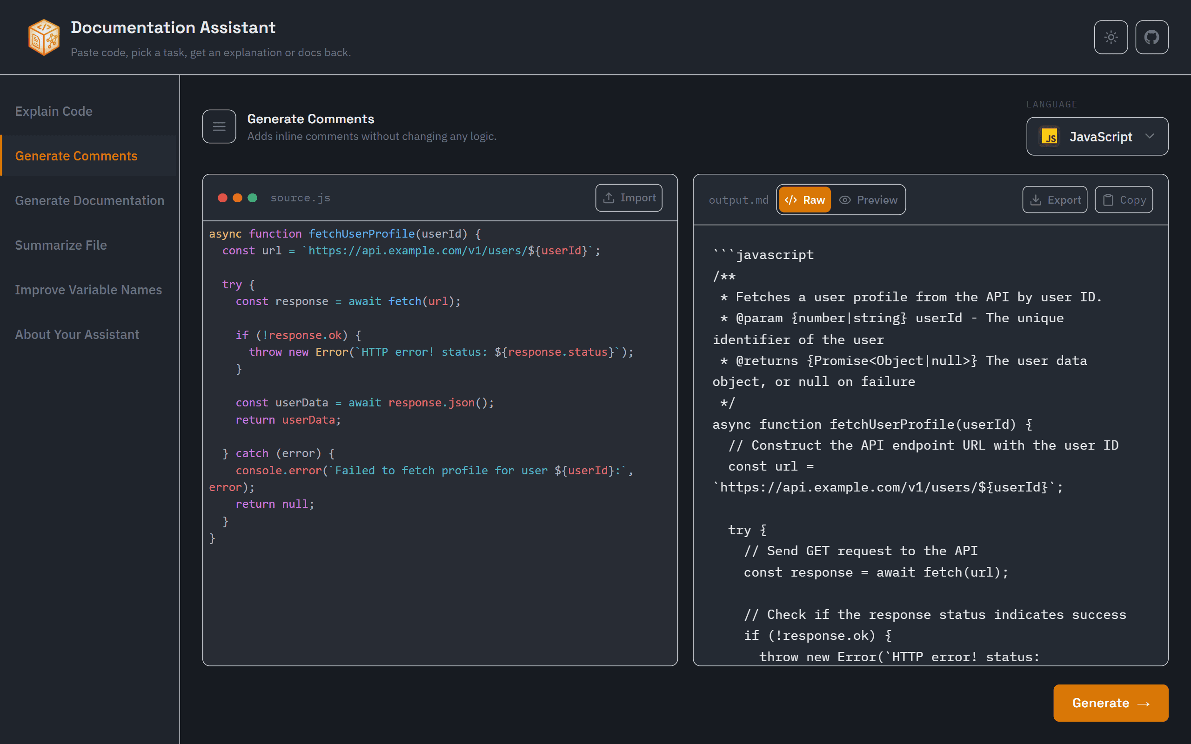Click the orange dot in source panel
The image size is (1191, 744).
pos(237,198)
